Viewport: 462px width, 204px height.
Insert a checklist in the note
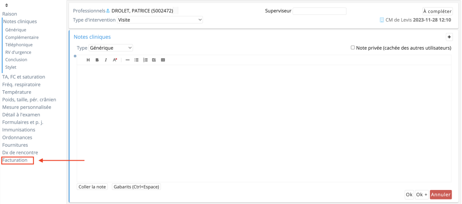[x=154, y=60]
